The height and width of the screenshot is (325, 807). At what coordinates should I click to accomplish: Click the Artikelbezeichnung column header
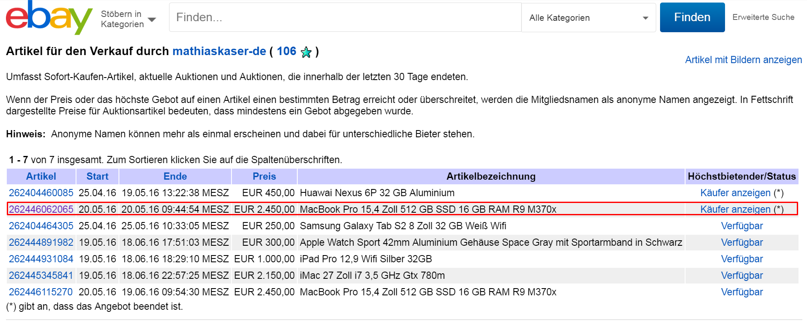[x=491, y=176]
